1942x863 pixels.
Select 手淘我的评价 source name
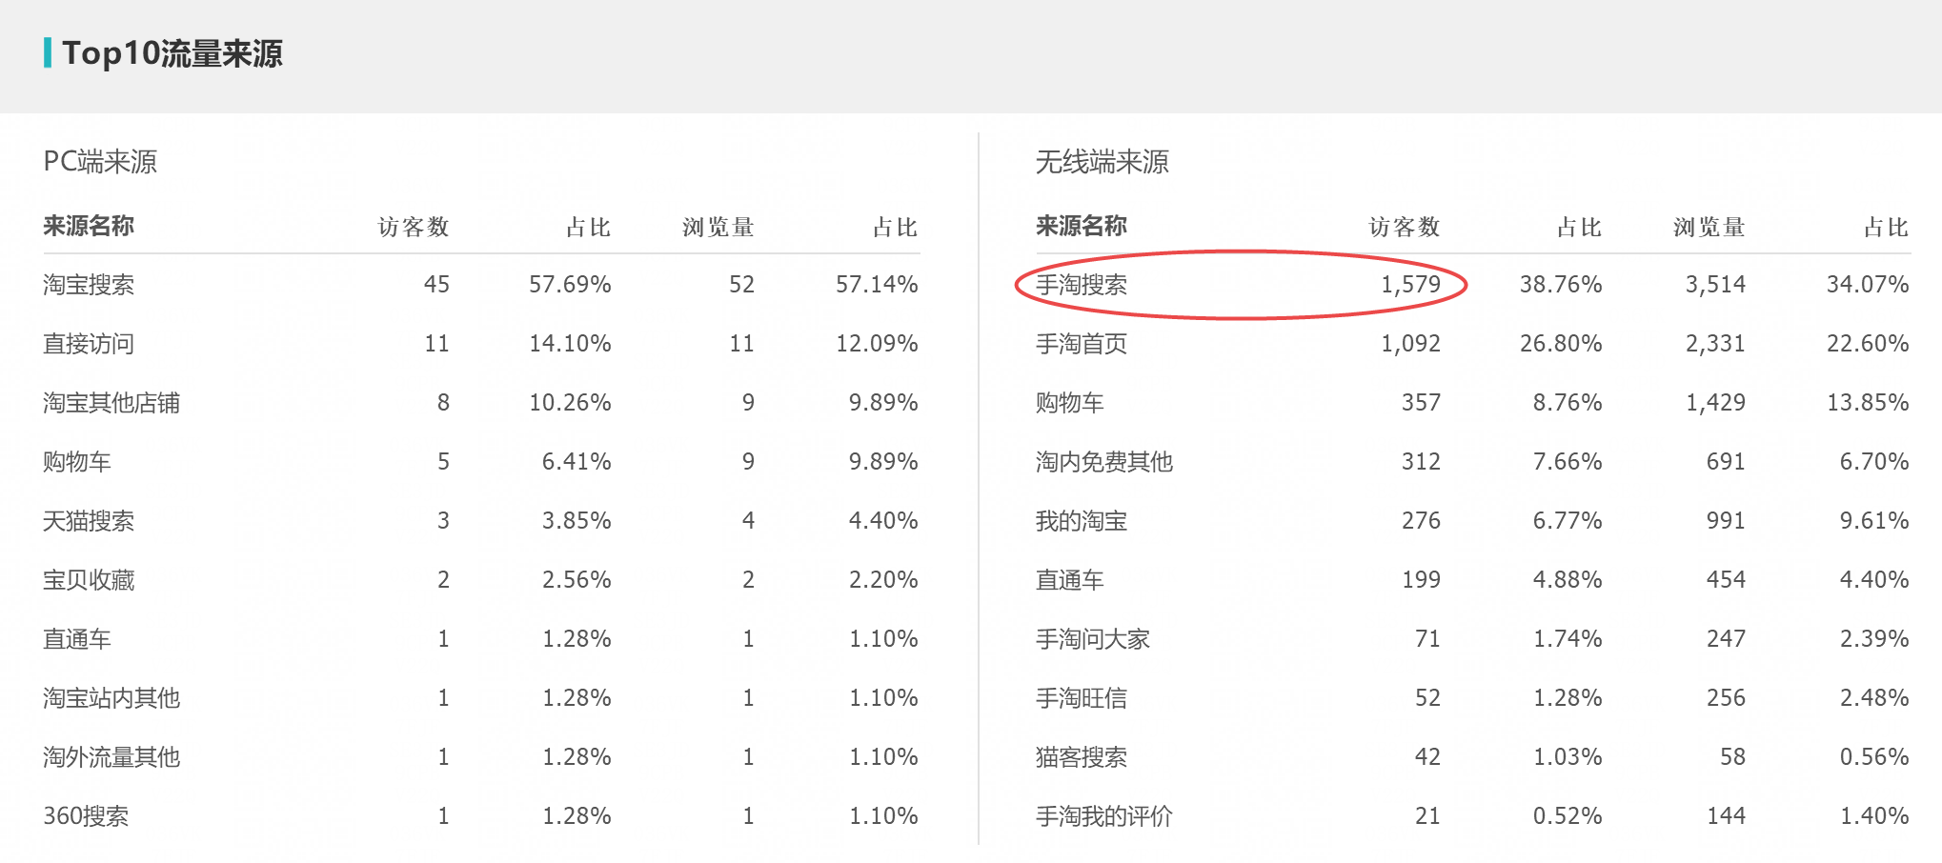[x=1103, y=816]
